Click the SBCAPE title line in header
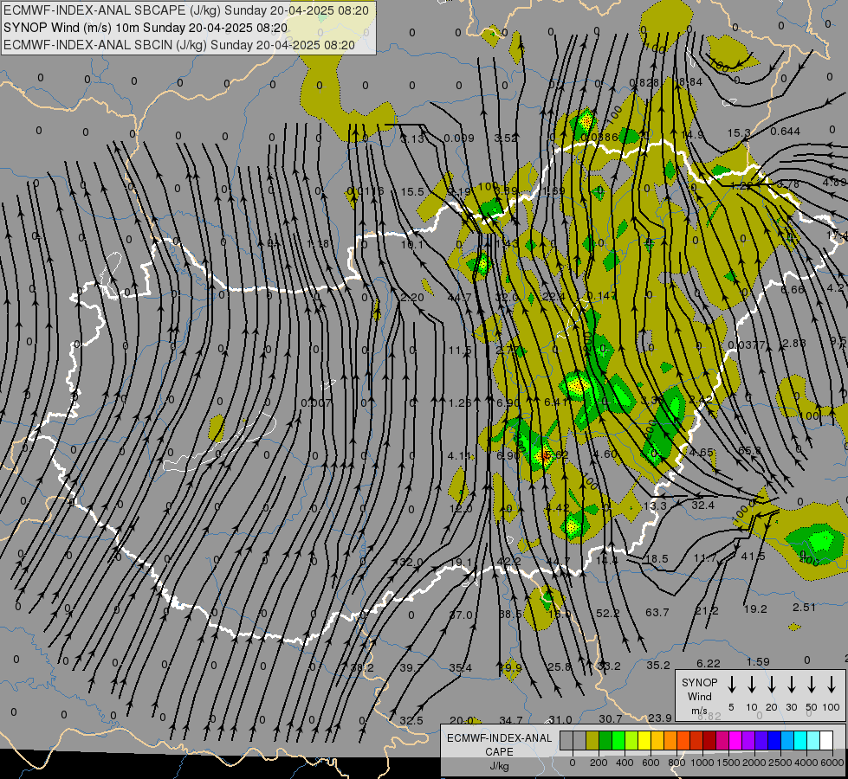The image size is (848, 779). [x=186, y=10]
